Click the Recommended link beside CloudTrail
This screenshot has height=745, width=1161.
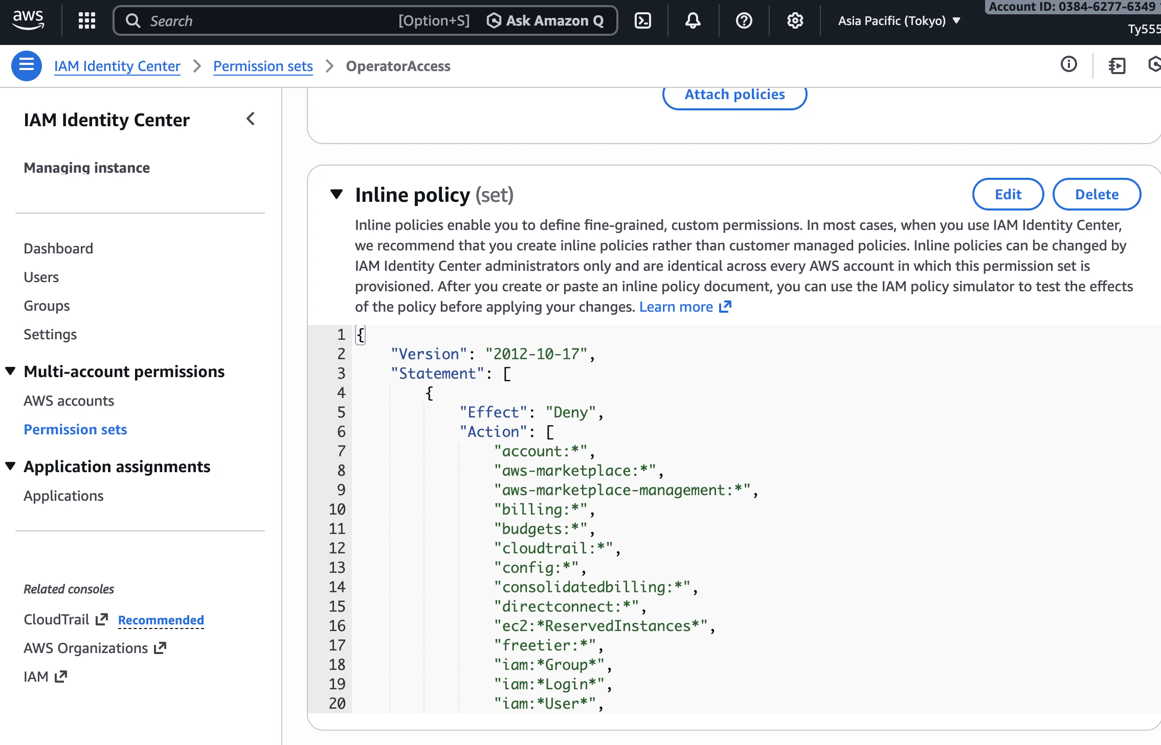click(161, 620)
